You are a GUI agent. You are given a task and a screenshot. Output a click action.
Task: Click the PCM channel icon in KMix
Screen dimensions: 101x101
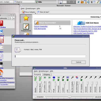click(x=54, y=78)
